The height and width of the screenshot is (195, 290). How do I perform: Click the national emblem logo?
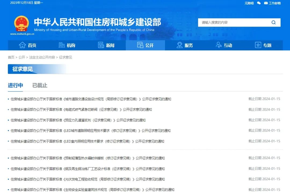pyautogui.click(x=21, y=24)
